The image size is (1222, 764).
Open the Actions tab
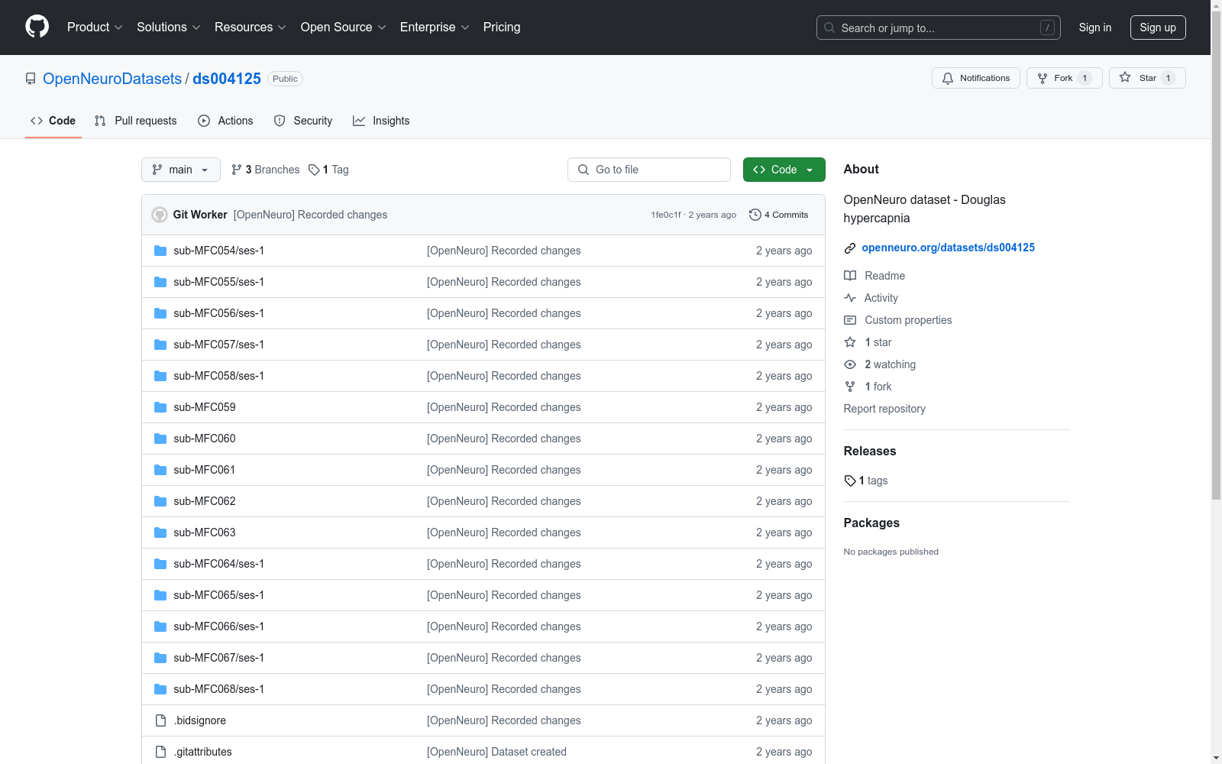tap(225, 121)
